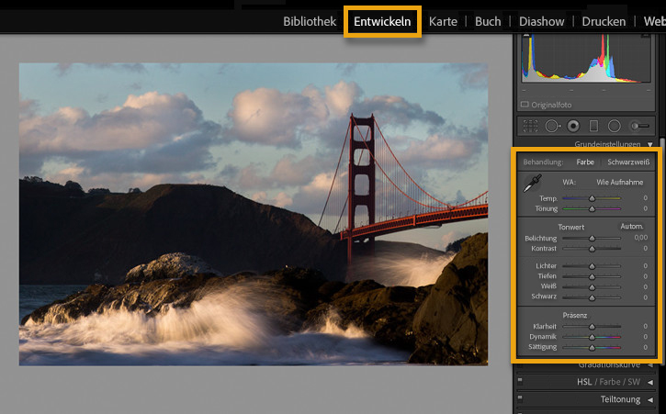Click the Sättigung value field
666x414 pixels.
pos(645,347)
